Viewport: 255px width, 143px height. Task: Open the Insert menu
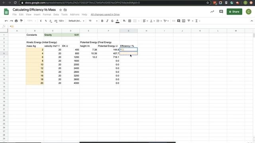tap(37, 15)
